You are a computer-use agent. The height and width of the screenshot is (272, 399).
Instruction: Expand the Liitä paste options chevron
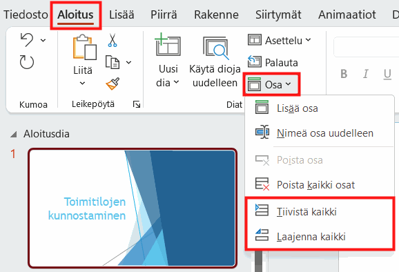tap(82, 84)
